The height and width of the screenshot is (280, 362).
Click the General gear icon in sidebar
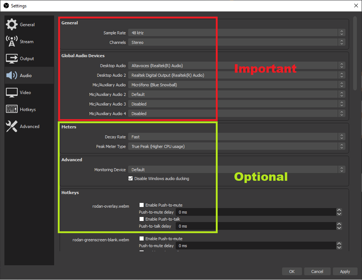coord(12,25)
